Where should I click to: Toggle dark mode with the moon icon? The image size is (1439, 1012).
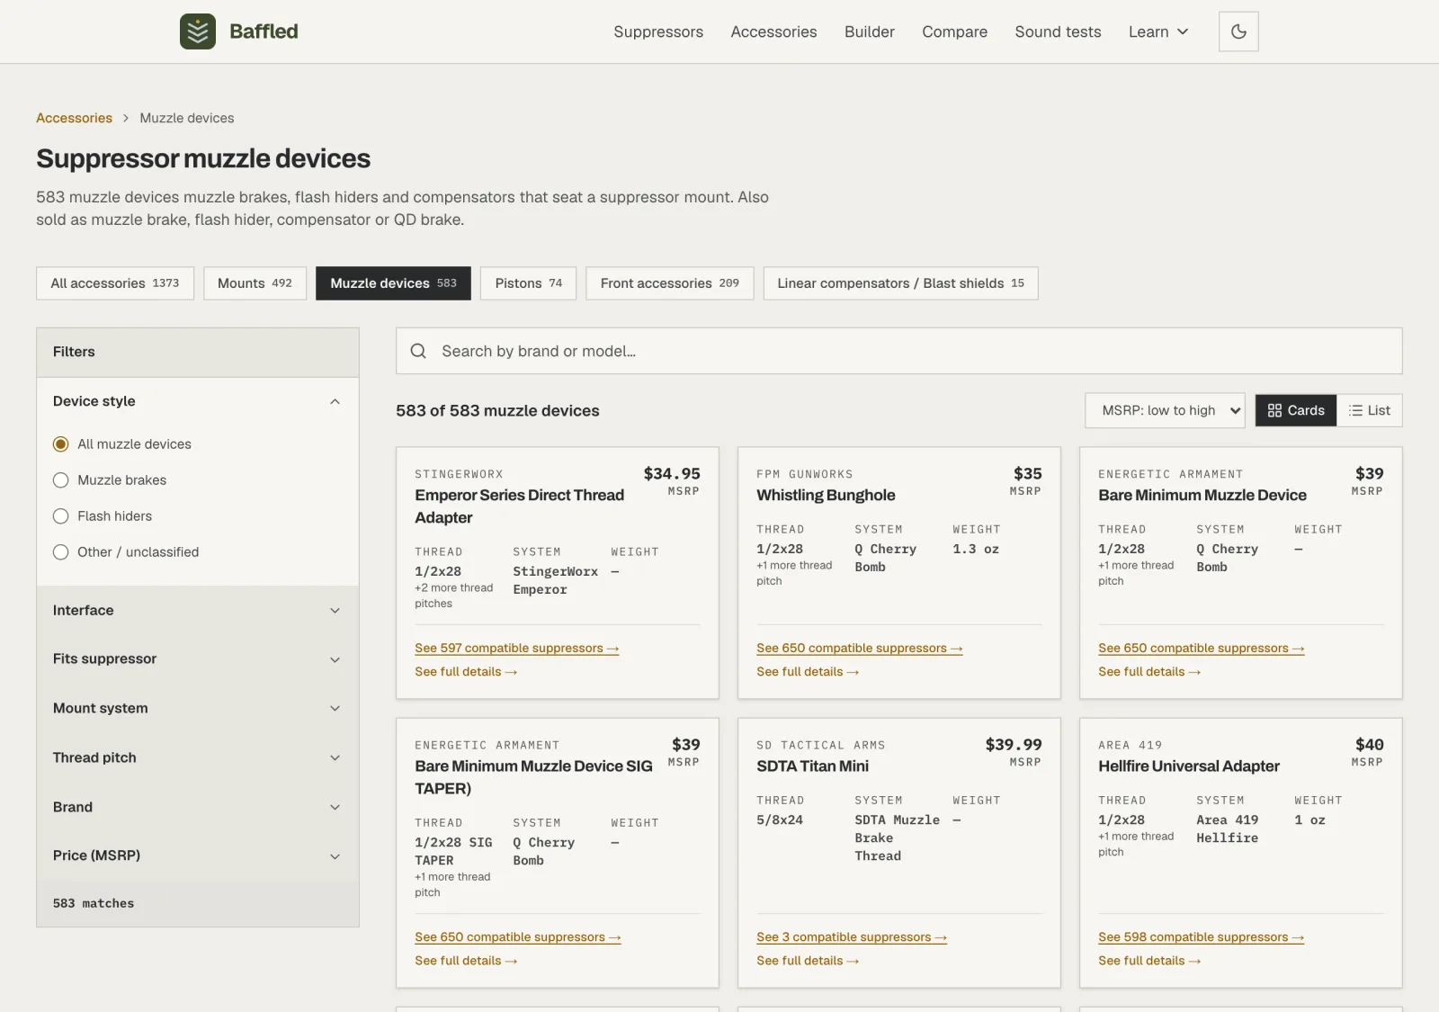(1238, 31)
